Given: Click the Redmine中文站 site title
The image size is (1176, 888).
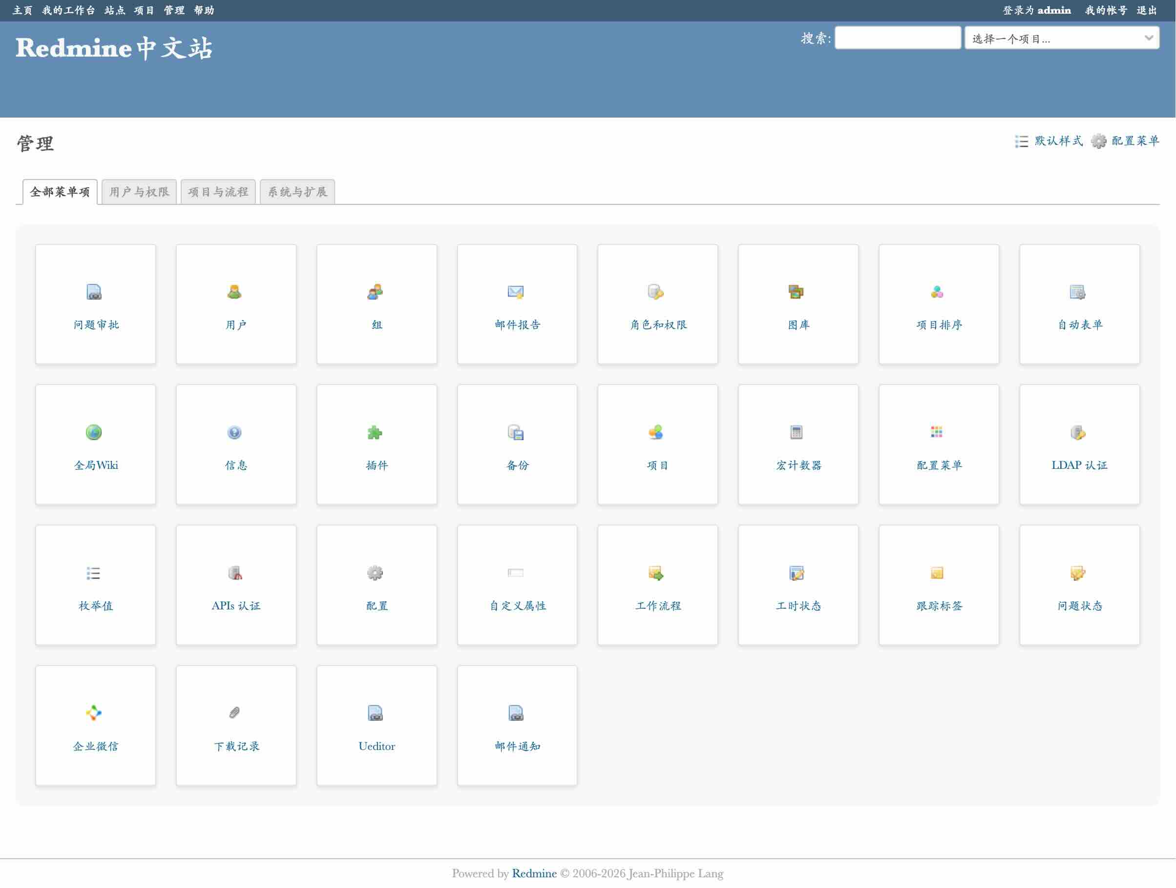Looking at the screenshot, I should point(114,48).
